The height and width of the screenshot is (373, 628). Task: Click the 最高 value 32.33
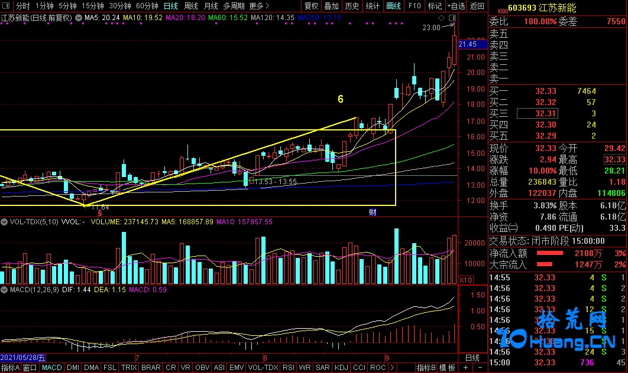614,159
